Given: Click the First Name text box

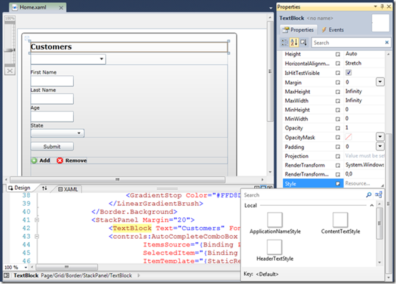Looking at the screenshot, I should [x=52, y=81].
